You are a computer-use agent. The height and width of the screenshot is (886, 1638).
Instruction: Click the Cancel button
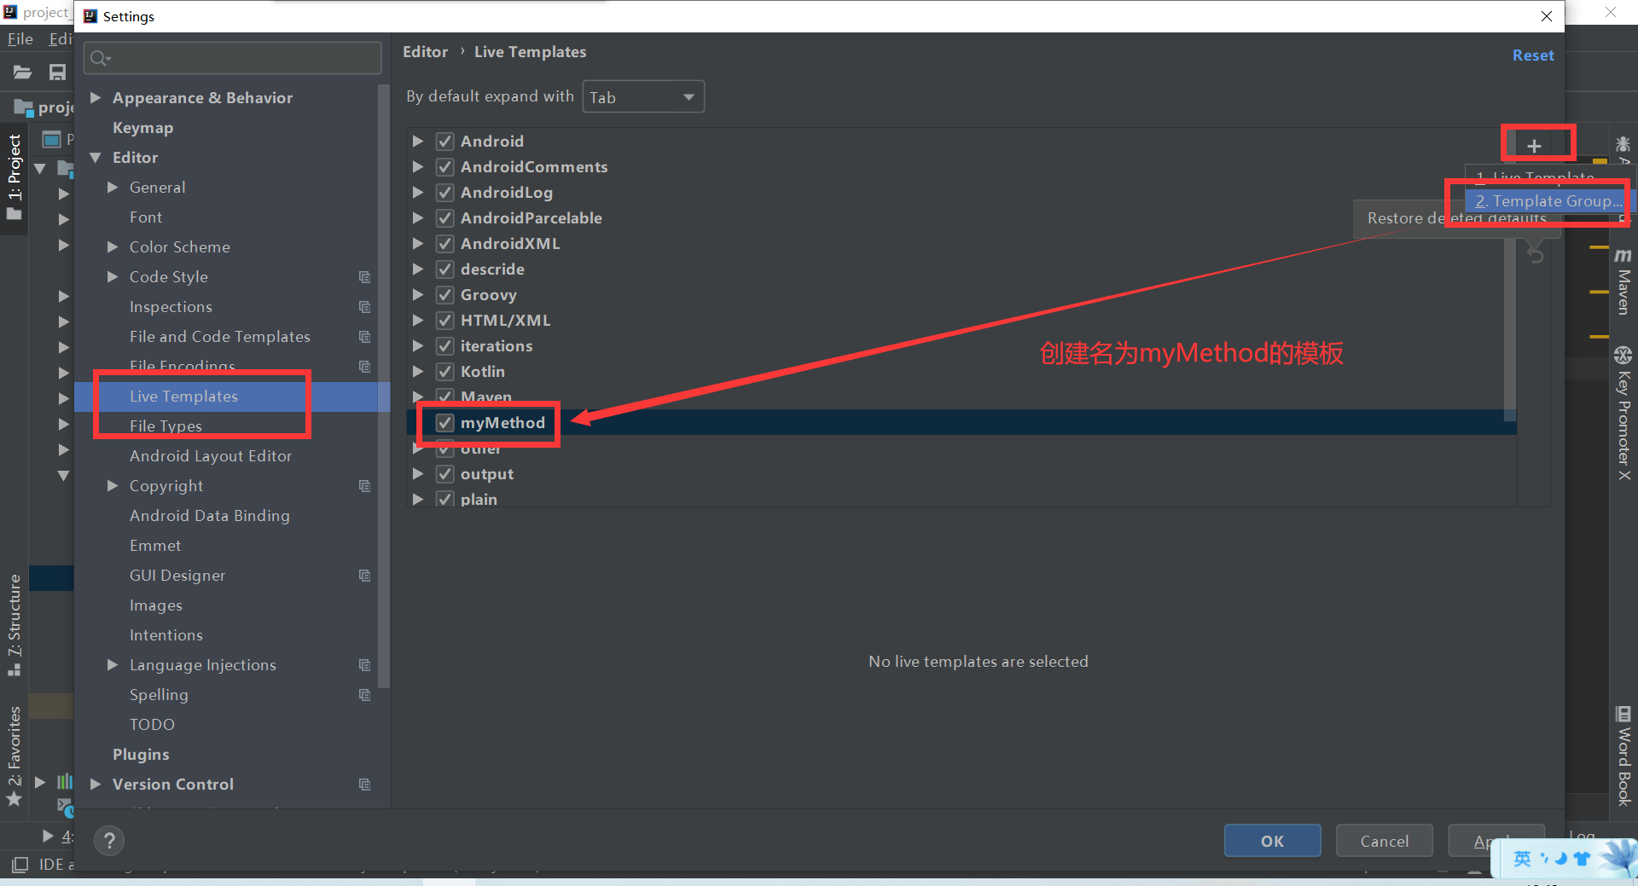(1384, 841)
